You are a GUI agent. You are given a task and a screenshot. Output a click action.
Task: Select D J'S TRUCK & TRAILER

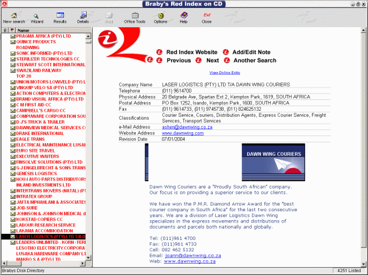(40, 122)
